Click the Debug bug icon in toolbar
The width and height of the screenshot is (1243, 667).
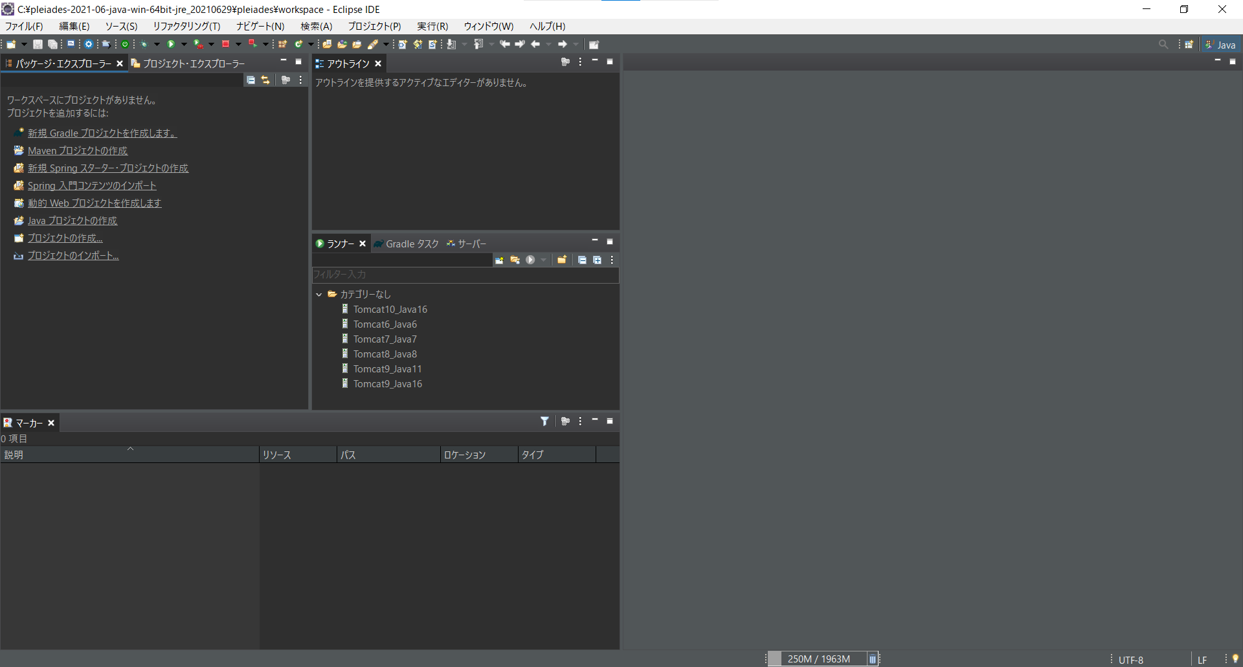click(144, 44)
